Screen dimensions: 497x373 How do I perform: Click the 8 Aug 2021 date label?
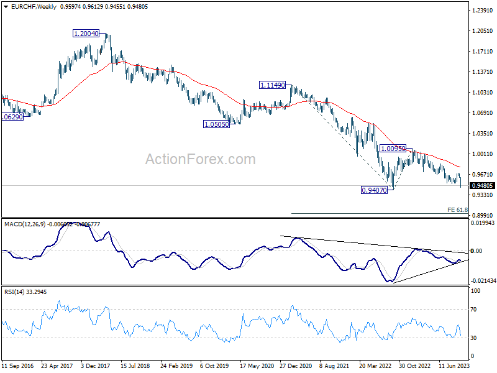334,366
